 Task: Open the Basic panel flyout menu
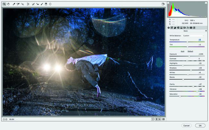(206, 31)
